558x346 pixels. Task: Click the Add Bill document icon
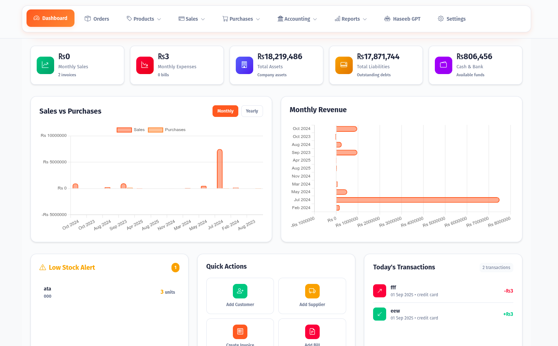[312, 331]
